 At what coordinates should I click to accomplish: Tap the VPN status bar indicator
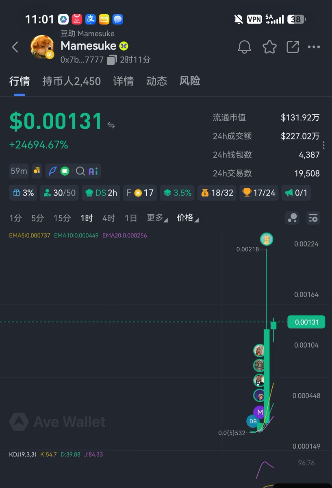254,19
